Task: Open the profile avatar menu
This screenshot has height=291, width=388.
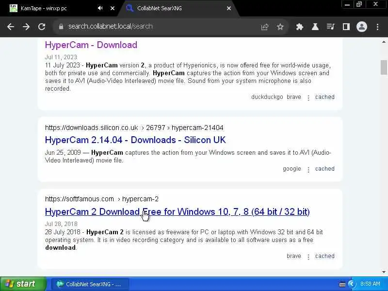Action: pos(361,27)
